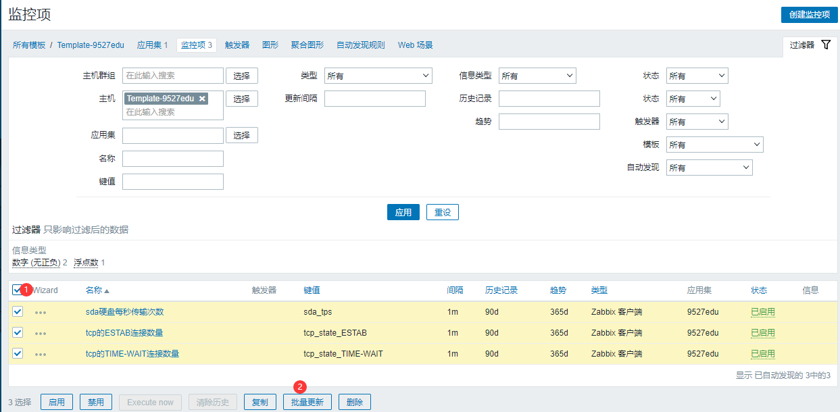The image size is (840, 412).
Task: Click 禁用 button at bottom
Action: (x=96, y=402)
